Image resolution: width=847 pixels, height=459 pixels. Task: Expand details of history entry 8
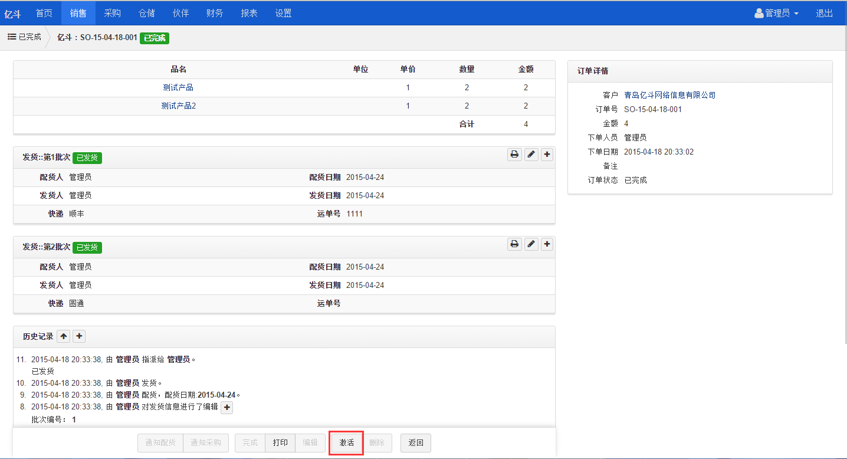227,407
